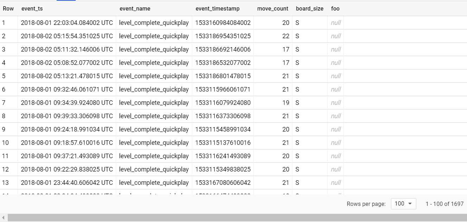Click the move_count column header
The height and width of the screenshot is (222, 467).
click(272, 9)
